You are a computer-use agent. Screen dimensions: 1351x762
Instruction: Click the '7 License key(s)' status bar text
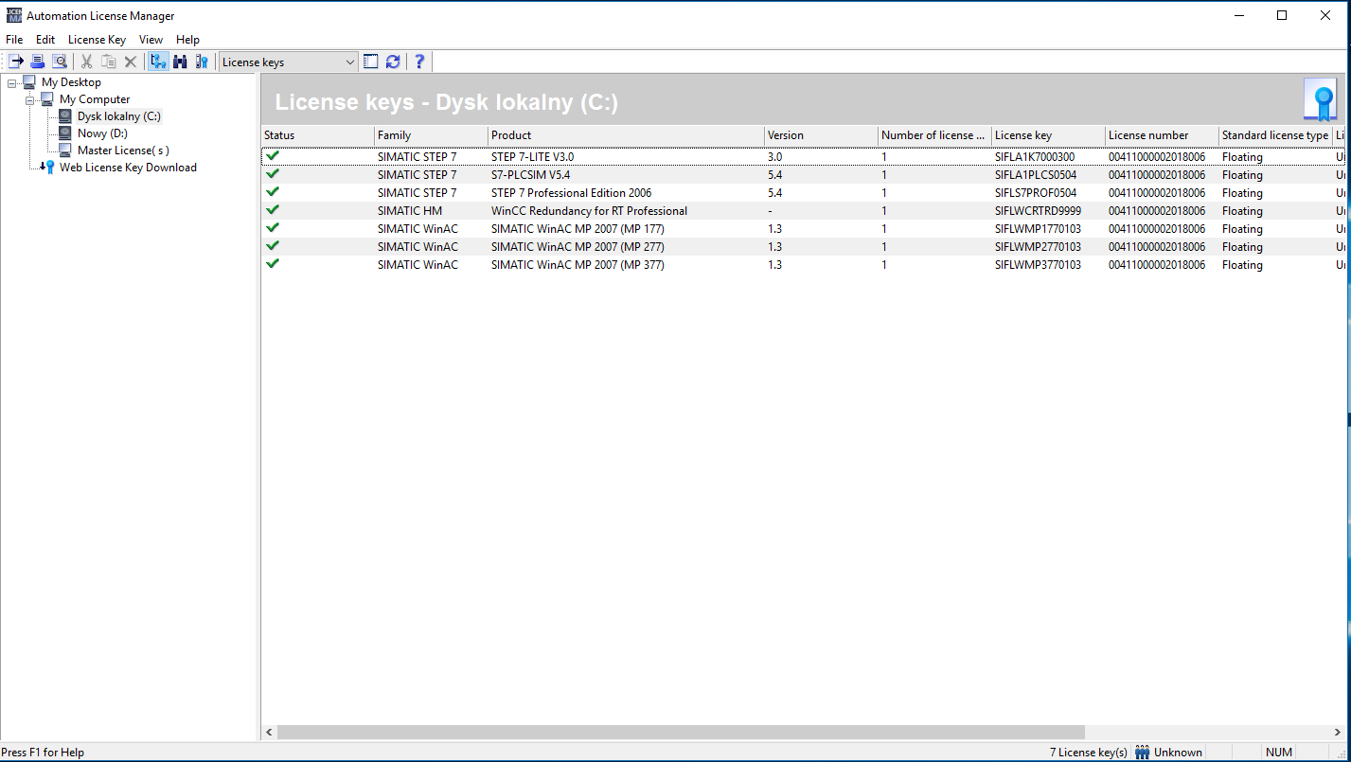point(1089,753)
